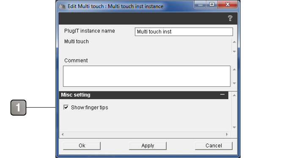This screenshot has height=158, width=296.
Task: Toggle the Show finger tips checkbox
Action: click(x=66, y=107)
